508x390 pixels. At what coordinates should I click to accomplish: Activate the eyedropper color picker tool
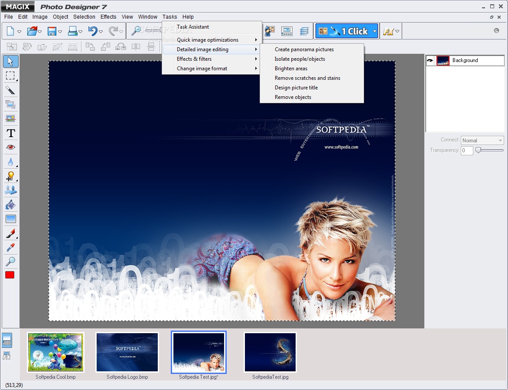coord(10,247)
